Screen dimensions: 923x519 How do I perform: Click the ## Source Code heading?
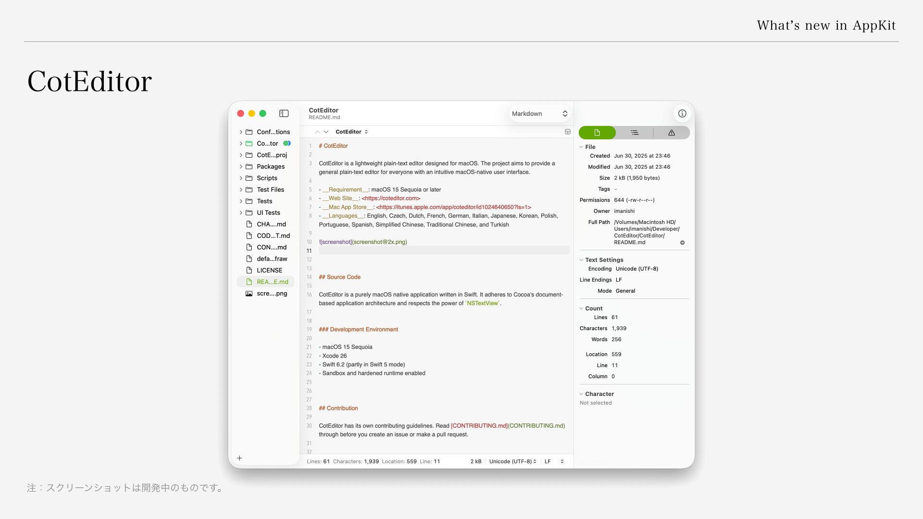point(339,277)
